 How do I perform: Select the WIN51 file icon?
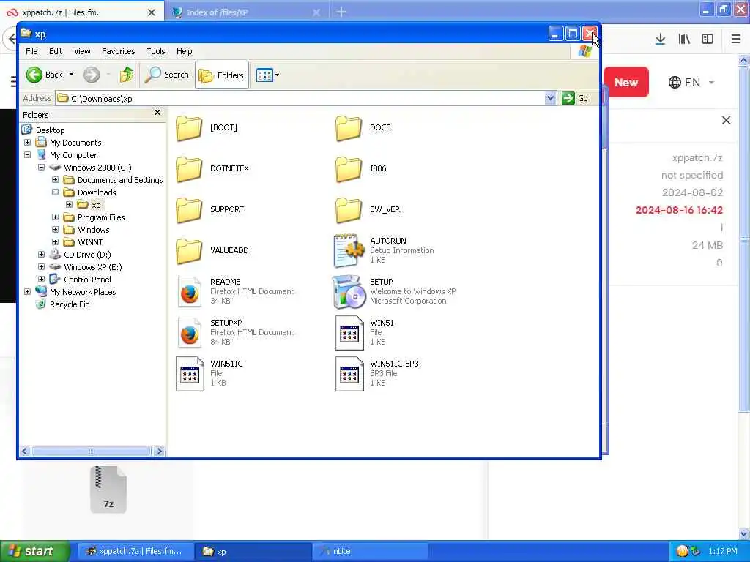[x=349, y=333]
